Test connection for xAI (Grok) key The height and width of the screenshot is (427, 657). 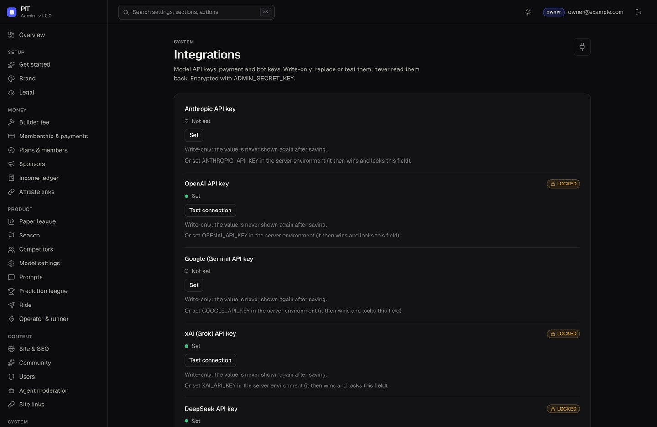pyautogui.click(x=210, y=360)
